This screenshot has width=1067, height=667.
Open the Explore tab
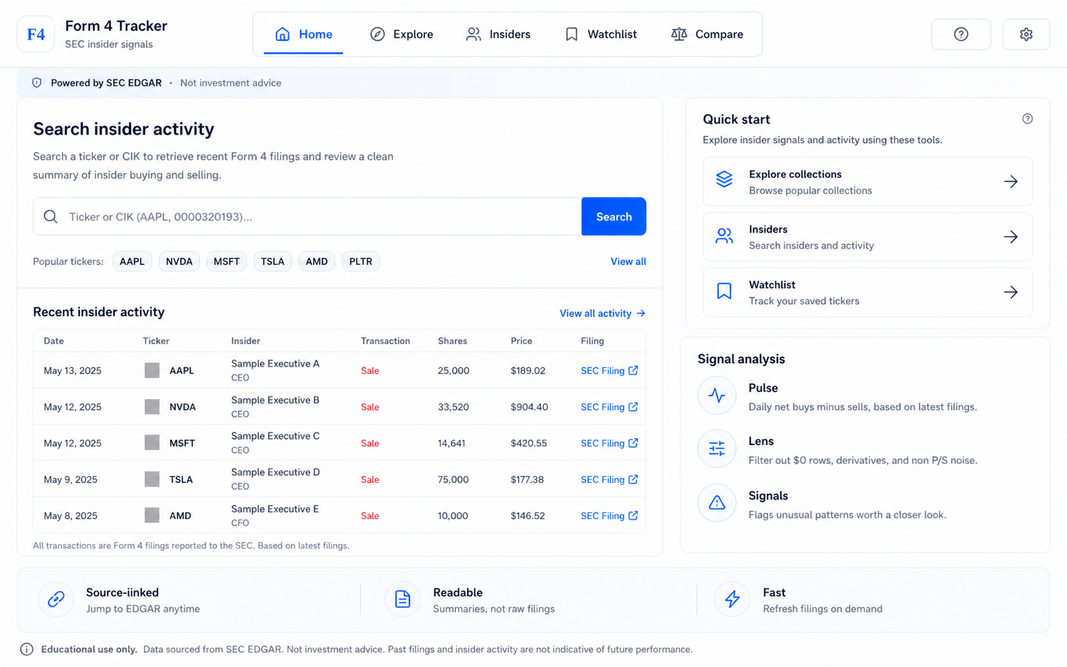tap(402, 34)
